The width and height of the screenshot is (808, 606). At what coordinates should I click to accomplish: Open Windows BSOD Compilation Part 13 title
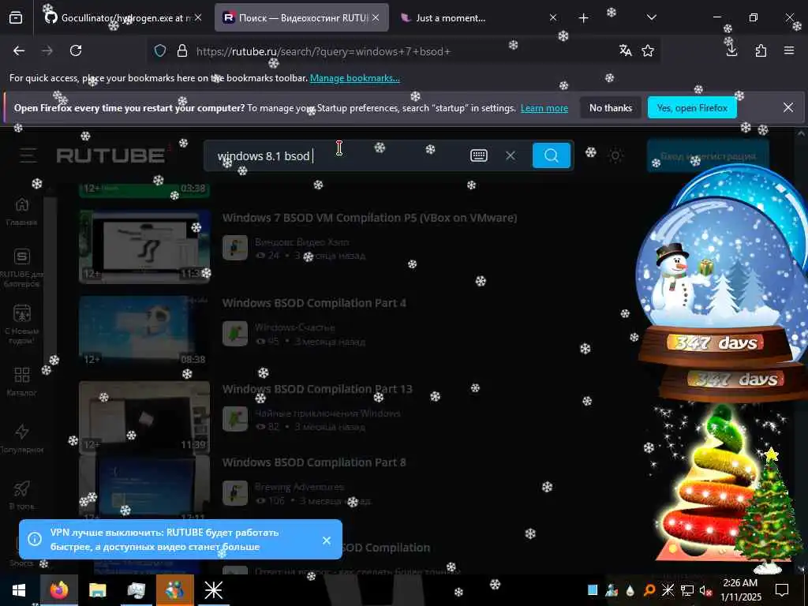click(x=317, y=389)
